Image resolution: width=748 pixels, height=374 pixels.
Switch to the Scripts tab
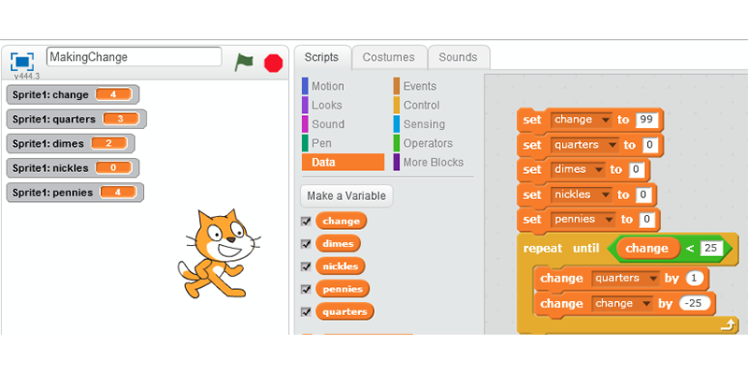(x=322, y=58)
